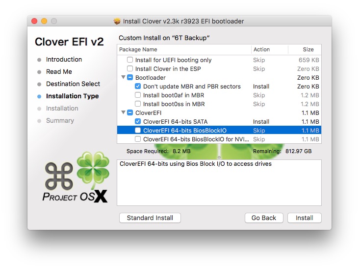The image size is (359, 269).
Task: Toggle the CloverEFI group checkbox
Action: tap(130, 112)
